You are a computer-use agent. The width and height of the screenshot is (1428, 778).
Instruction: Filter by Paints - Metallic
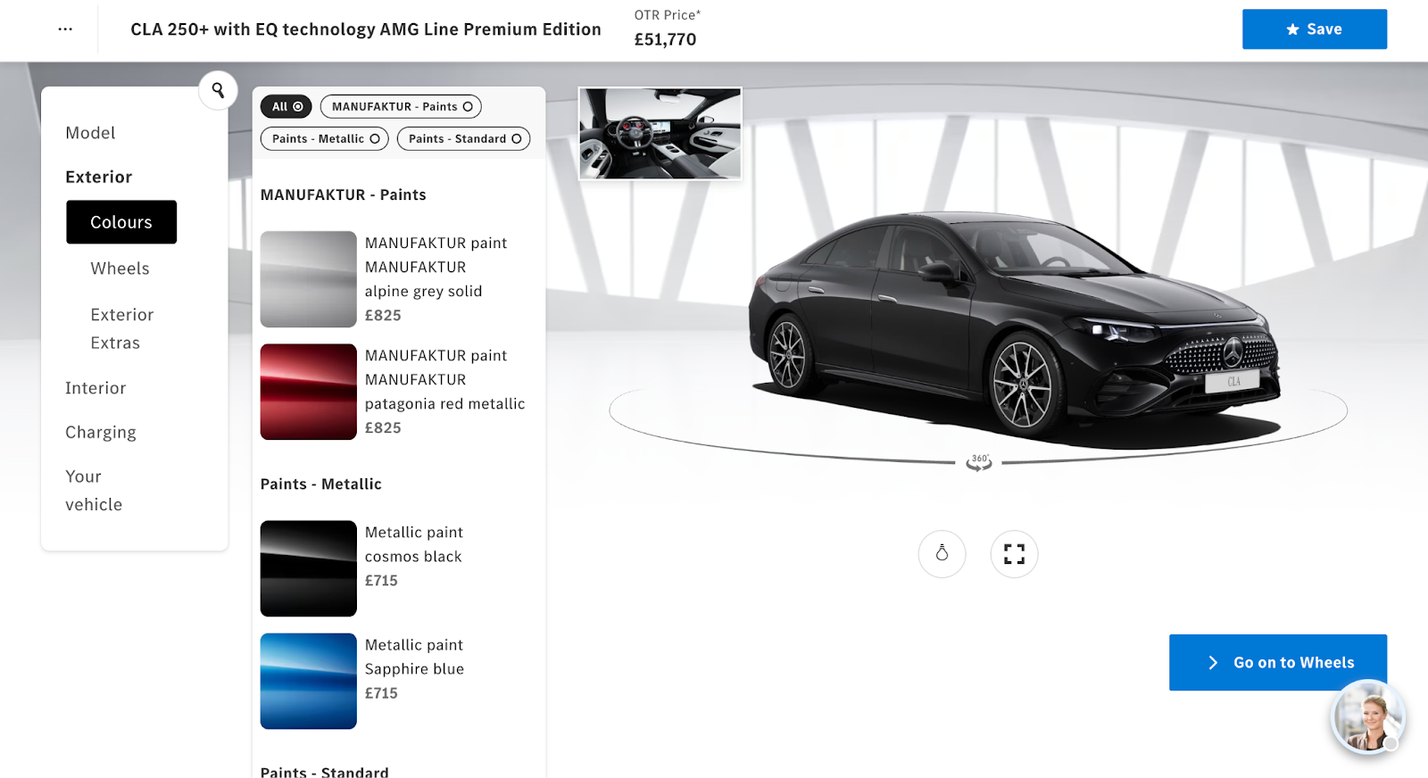click(x=325, y=138)
